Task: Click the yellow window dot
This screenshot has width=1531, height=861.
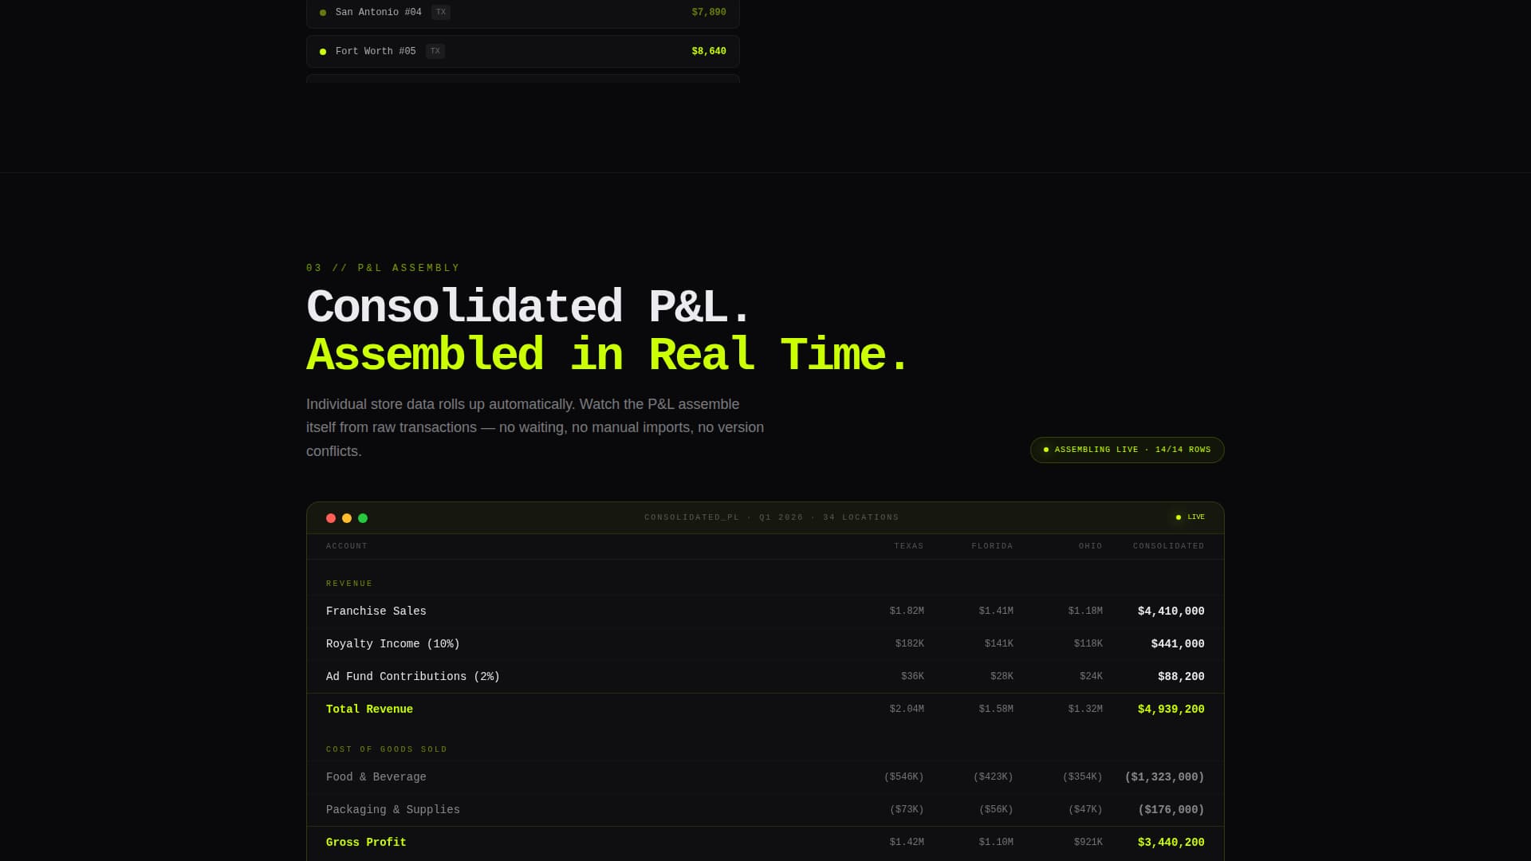Action: pos(347,518)
